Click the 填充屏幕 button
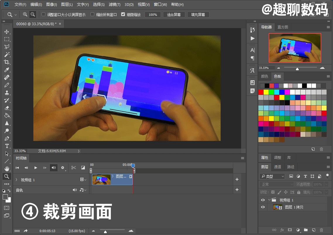The height and width of the screenshot is (235, 333). (198, 14)
